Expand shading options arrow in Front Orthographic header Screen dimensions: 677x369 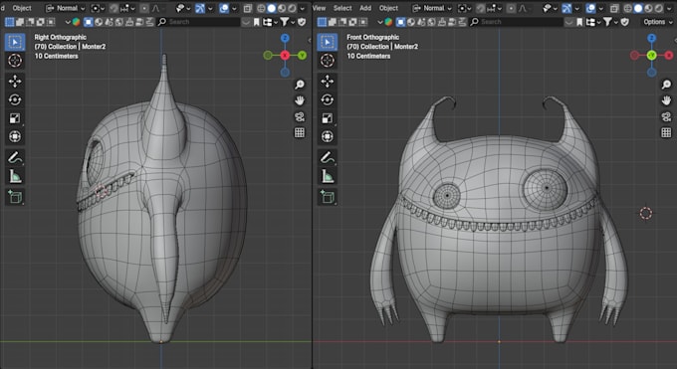pyautogui.click(x=669, y=9)
